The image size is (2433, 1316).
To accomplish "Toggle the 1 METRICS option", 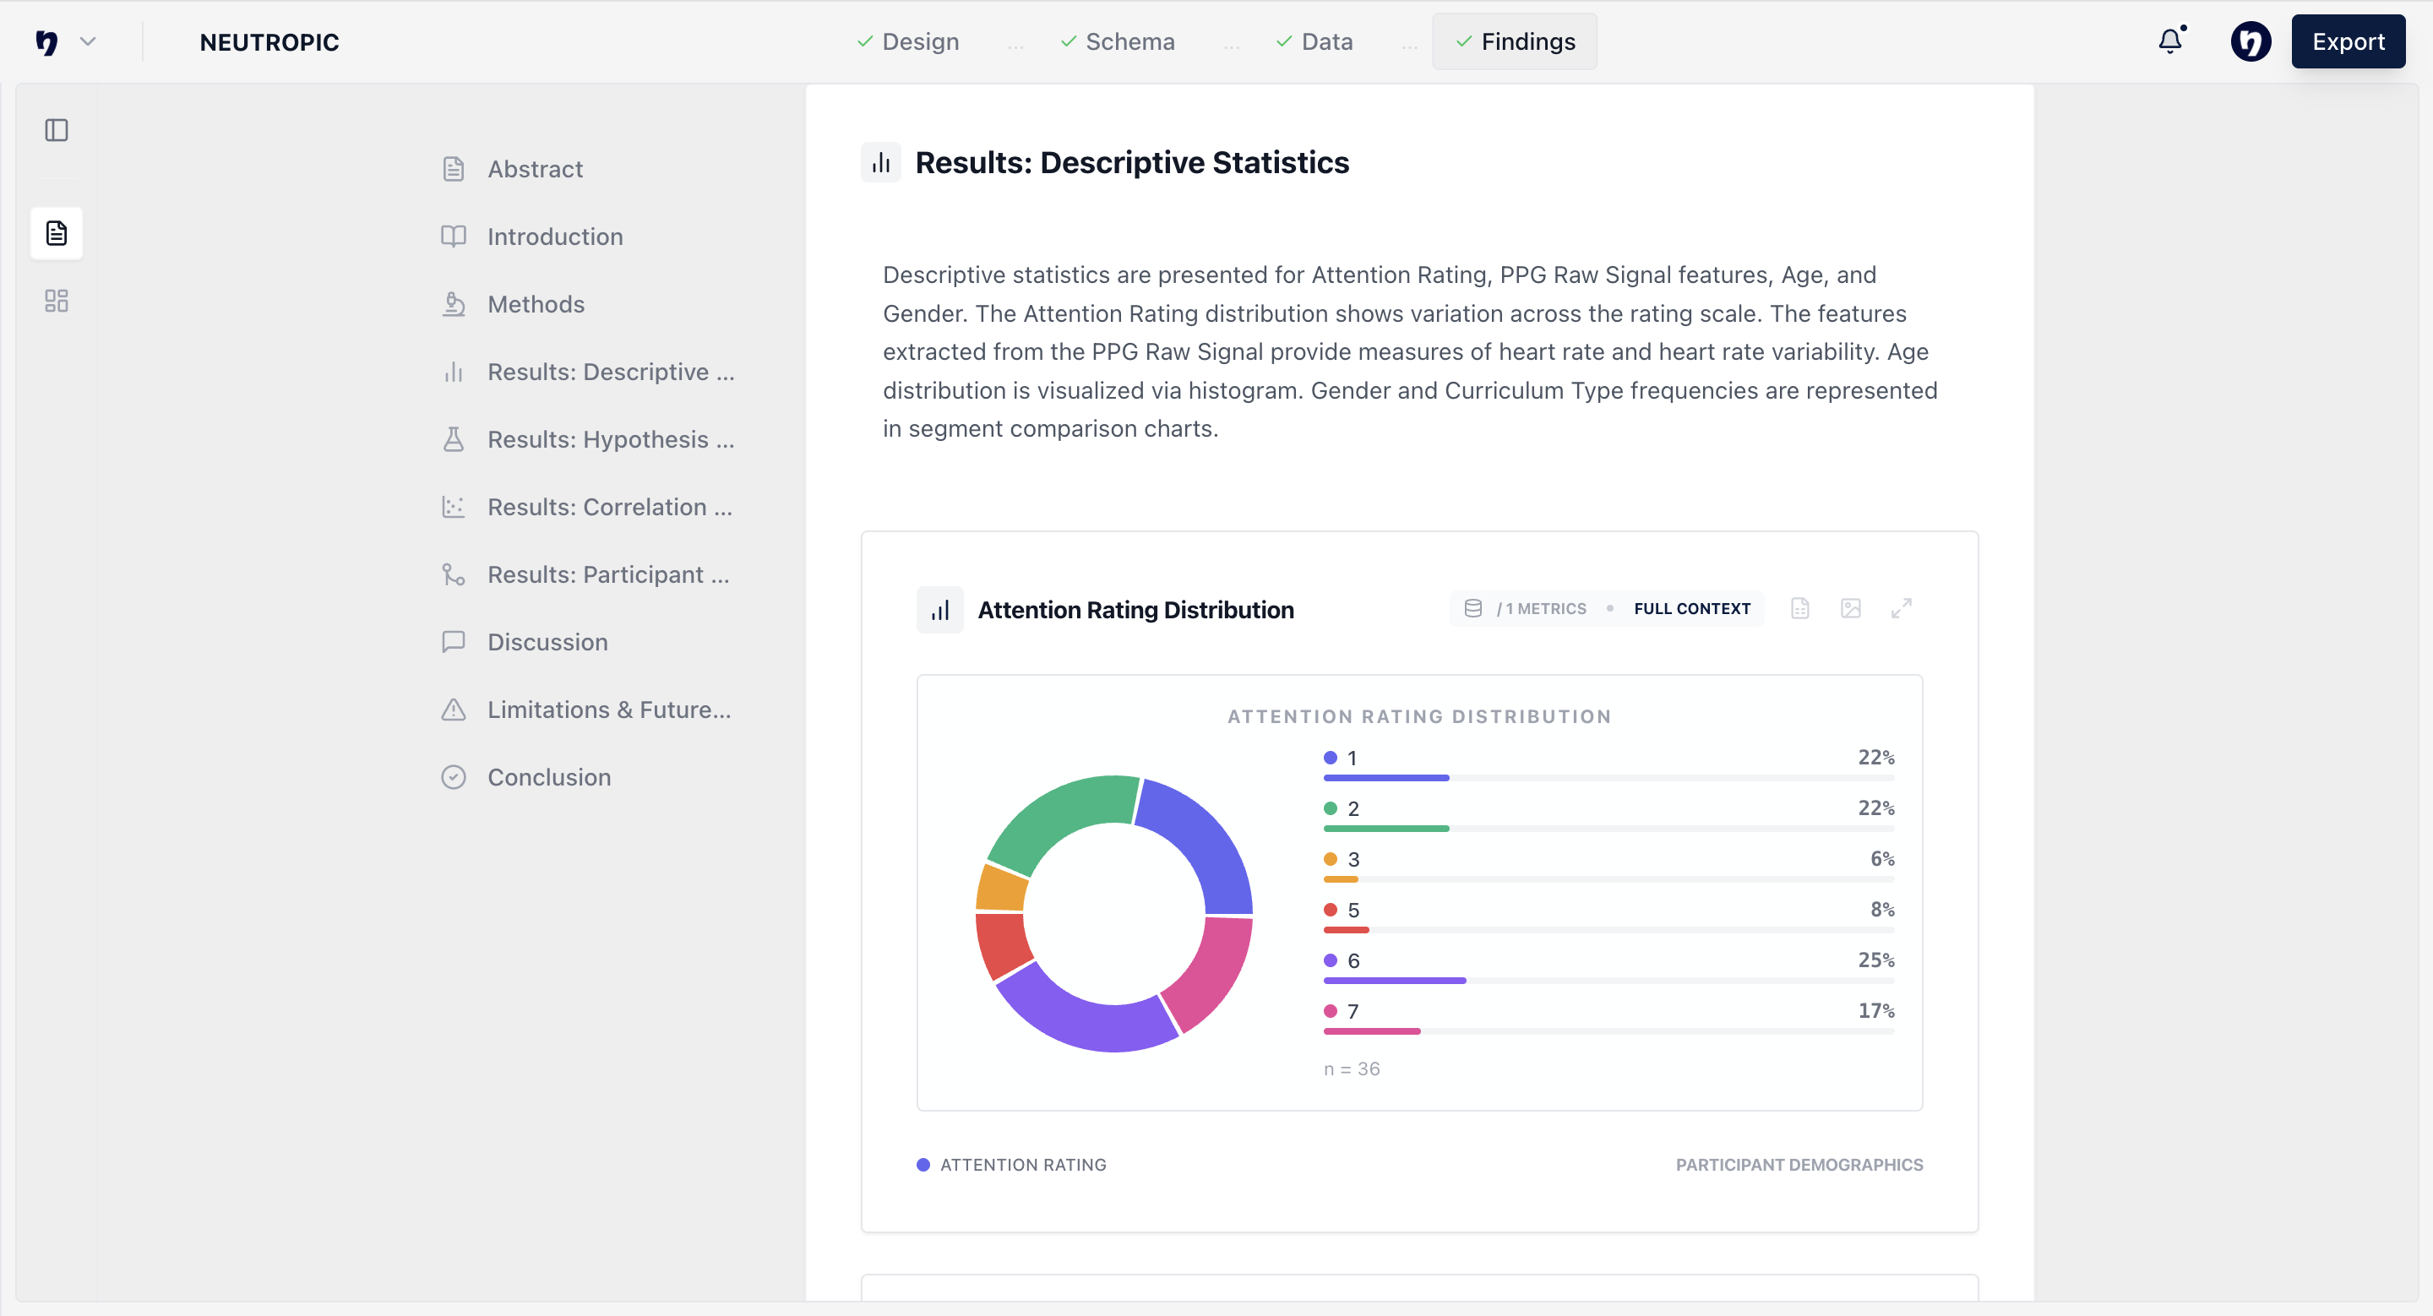I will 1542,609.
